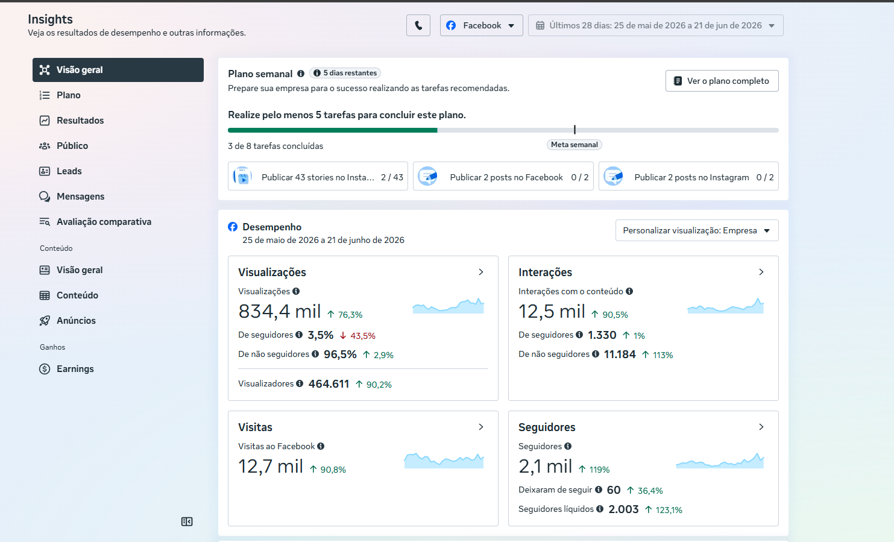Click the 2,1 mil followers value
This screenshot has width=894, height=542.
click(545, 466)
